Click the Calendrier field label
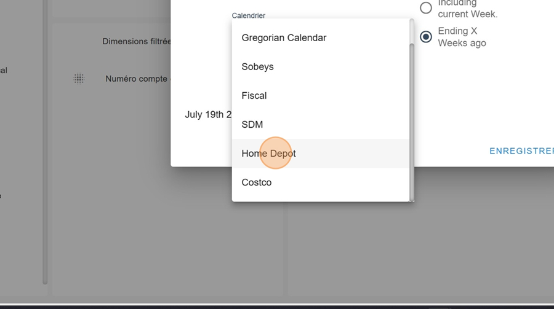This screenshot has width=554, height=309. [x=249, y=15]
